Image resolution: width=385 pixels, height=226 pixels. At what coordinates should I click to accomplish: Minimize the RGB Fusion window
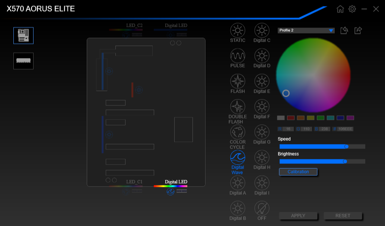click(x=364, y=9)
